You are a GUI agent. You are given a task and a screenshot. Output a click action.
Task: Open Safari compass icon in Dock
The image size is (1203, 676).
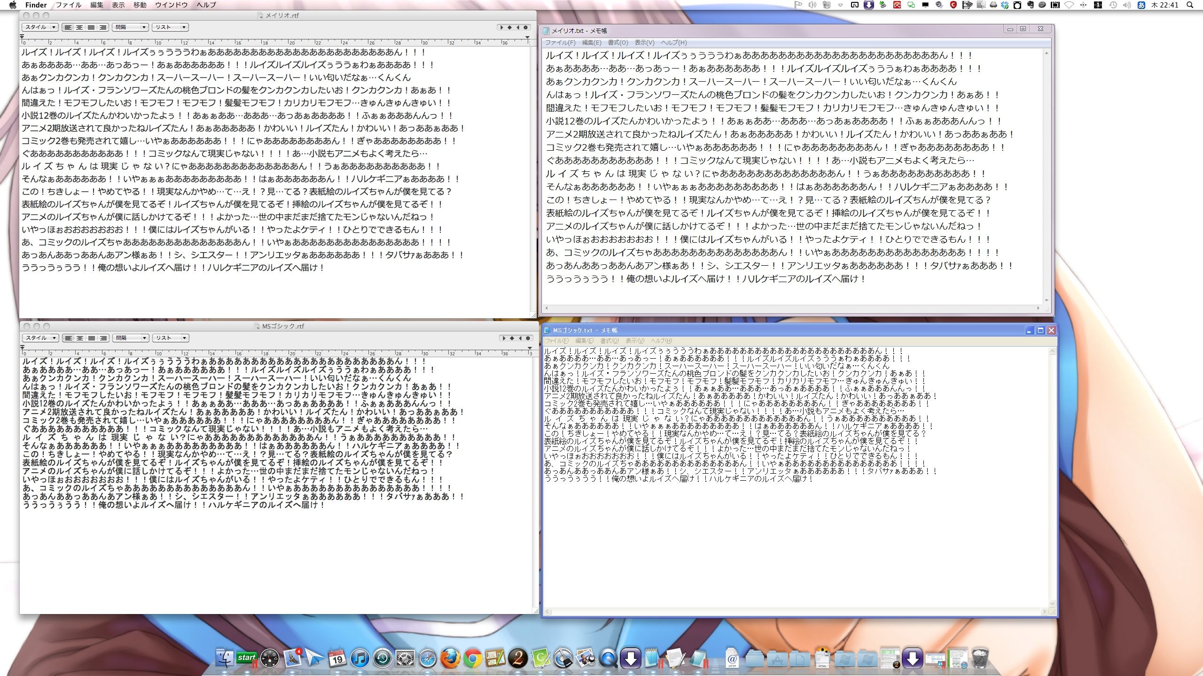tap(428, 659)
